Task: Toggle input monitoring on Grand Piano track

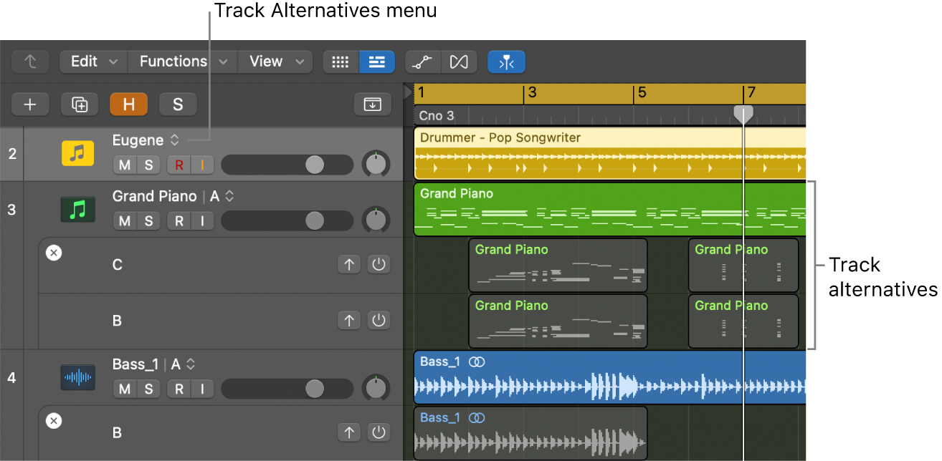Action: tap(202, 221)
